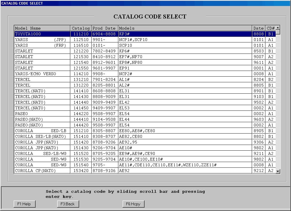This screenshot has height=211, width=291.
Task: Click CD# cell B2 in TERCEL row
Action: (x=271, y=79)
